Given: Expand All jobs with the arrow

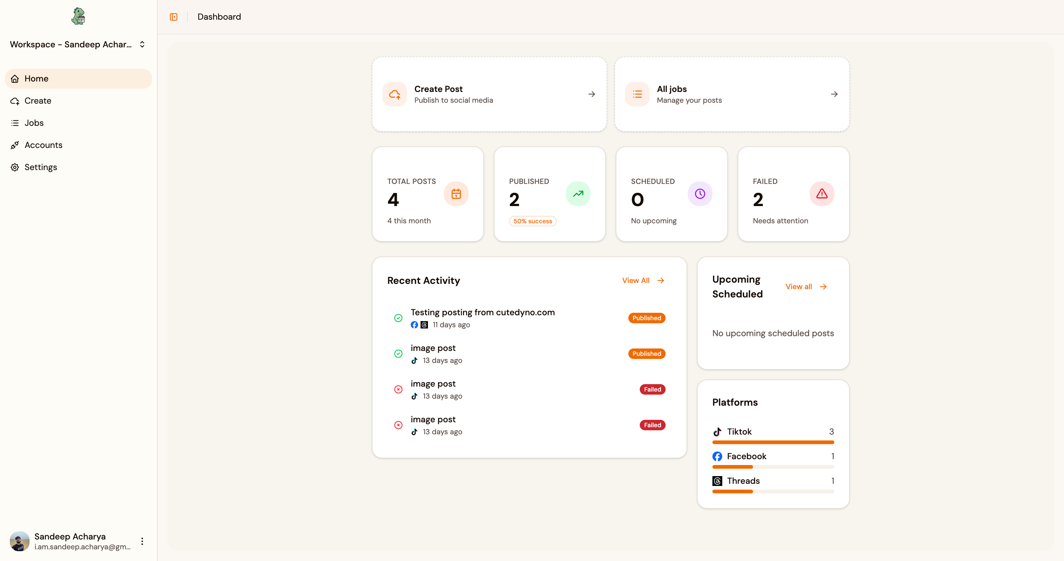Looking at the screenshot, I should pyautogui.click(x=834, y=94).
